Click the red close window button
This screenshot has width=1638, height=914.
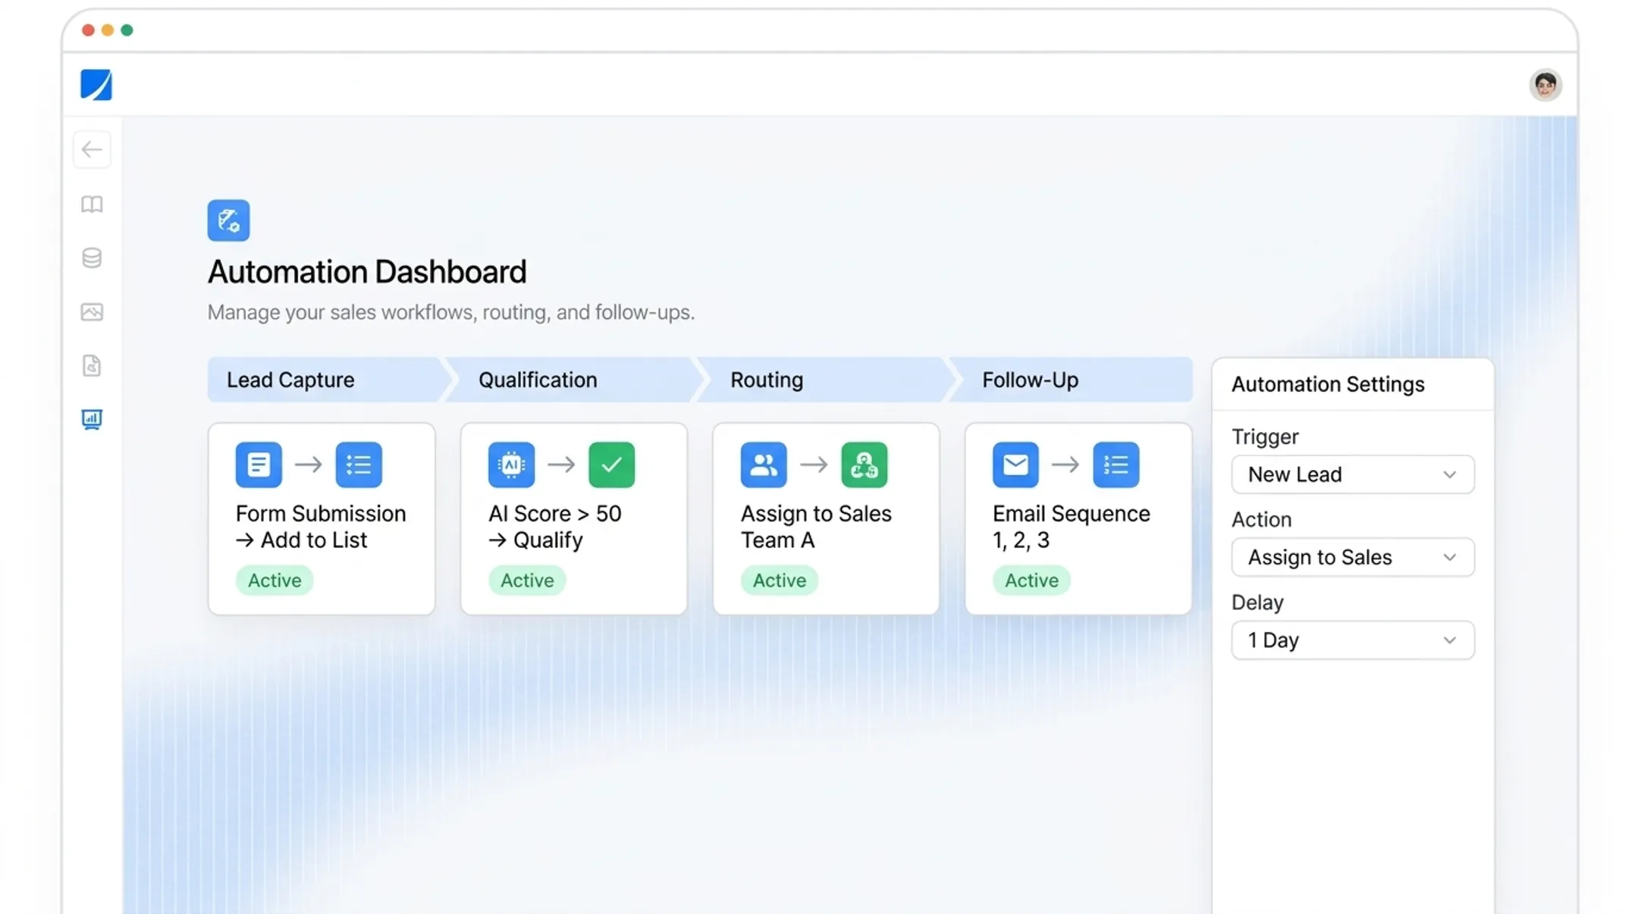click(x=88, y=30)
